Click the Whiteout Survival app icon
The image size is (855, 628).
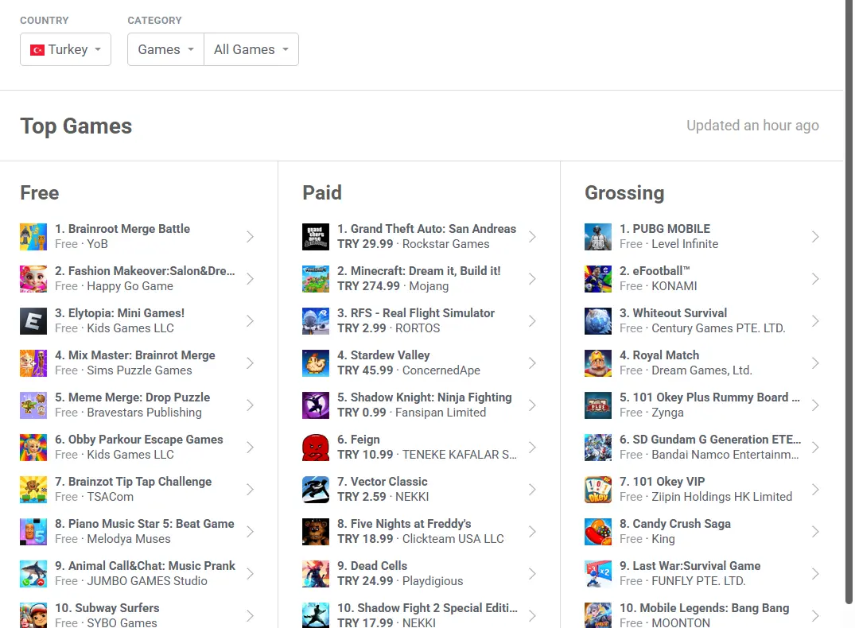point(598,321)
